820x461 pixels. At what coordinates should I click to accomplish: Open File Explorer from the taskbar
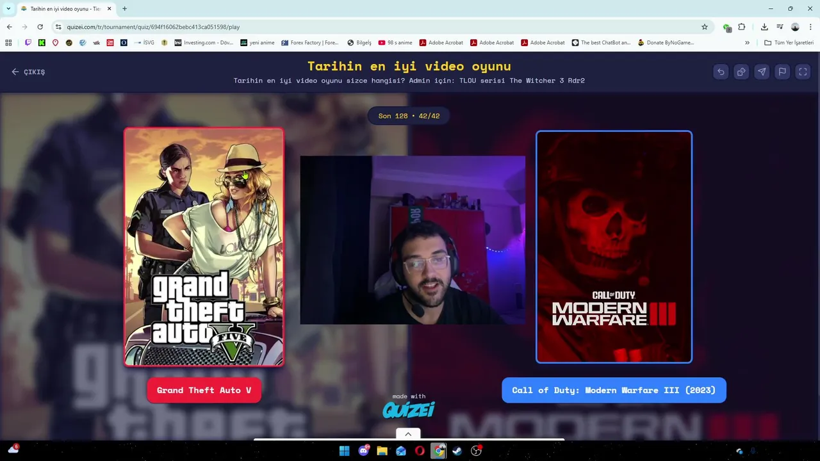(382, 451)
